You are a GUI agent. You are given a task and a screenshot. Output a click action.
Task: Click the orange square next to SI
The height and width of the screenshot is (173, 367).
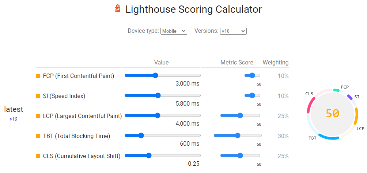tap(38, 96)
